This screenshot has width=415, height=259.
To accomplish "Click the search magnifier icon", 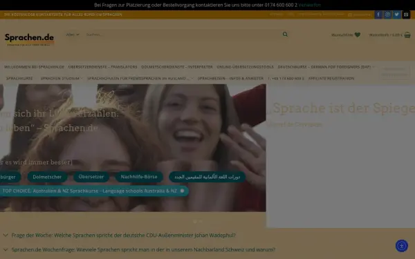I will (285, 35).
